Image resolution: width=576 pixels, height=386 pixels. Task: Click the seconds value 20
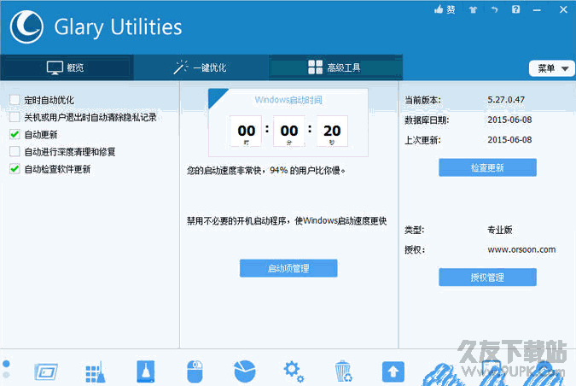pos(332,131)
